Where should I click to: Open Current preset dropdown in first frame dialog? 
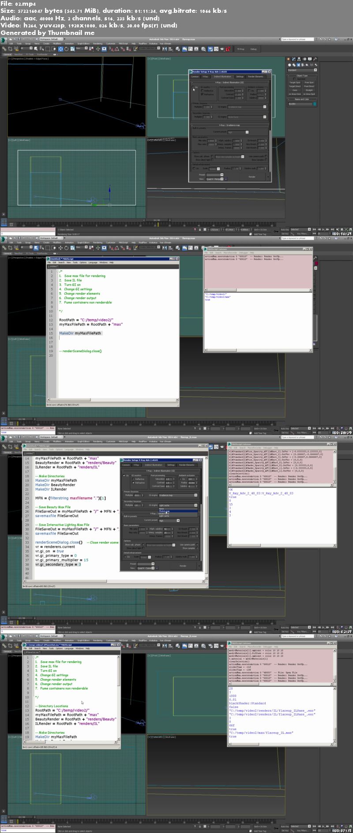(x=238, y=132)
